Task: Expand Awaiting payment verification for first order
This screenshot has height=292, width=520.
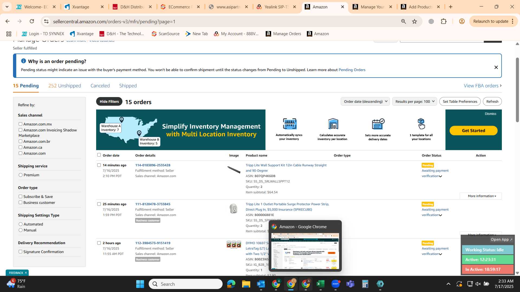Action: [x=440, y=176]
